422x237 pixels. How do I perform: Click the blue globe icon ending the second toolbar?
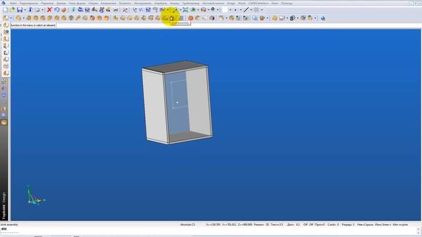323,18
